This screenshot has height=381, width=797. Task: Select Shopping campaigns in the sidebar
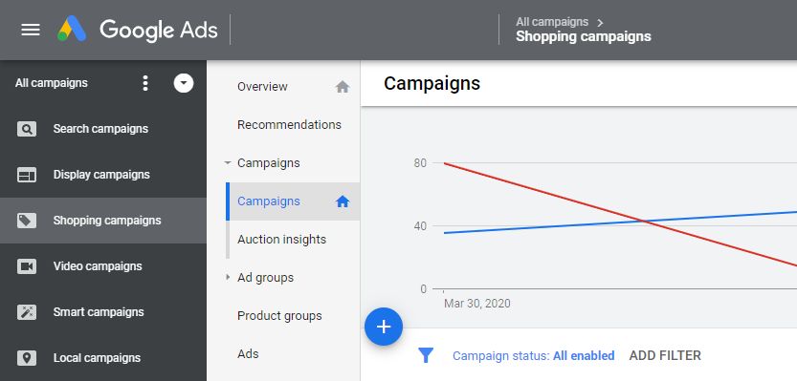click(103, 221)
